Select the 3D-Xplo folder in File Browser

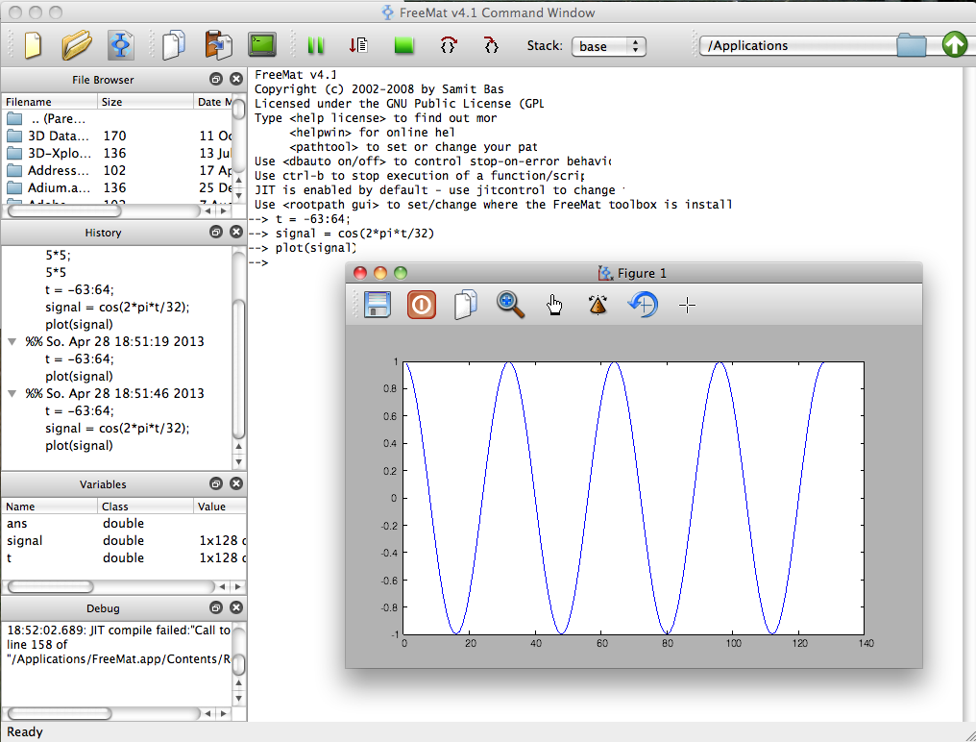(x=118, y=153)
